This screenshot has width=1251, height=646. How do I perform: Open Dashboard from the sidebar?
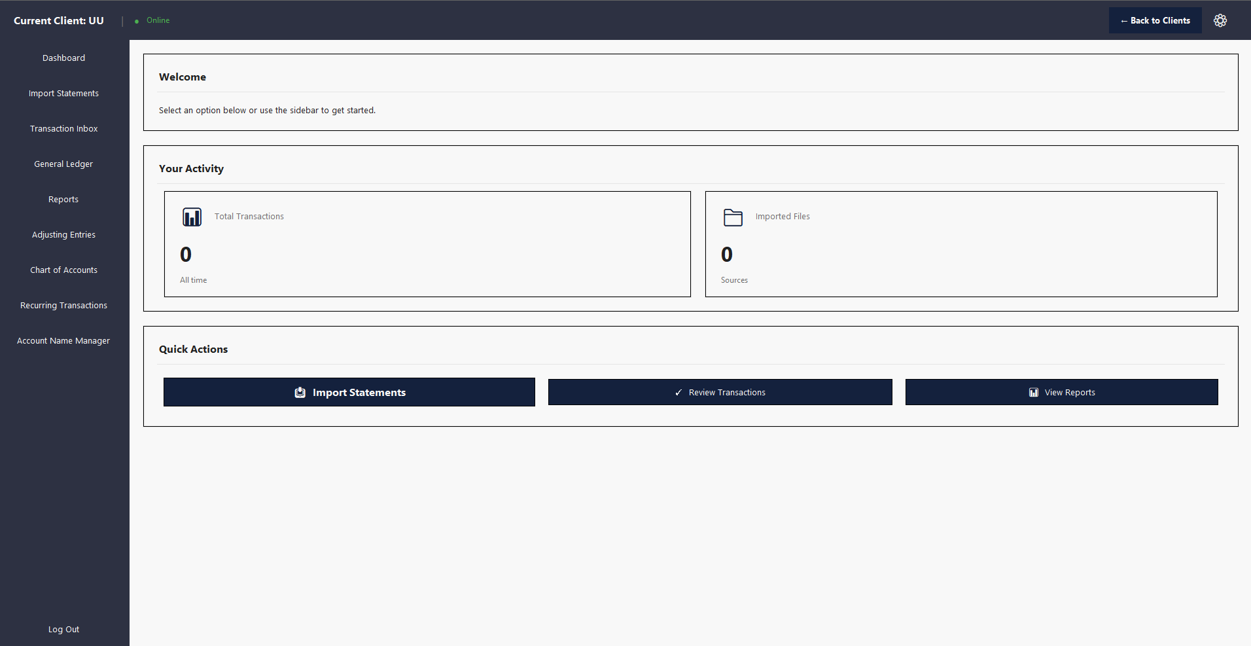click(63, 58)
